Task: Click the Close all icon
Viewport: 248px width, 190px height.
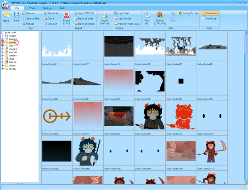Action: (x=45, y=24)
